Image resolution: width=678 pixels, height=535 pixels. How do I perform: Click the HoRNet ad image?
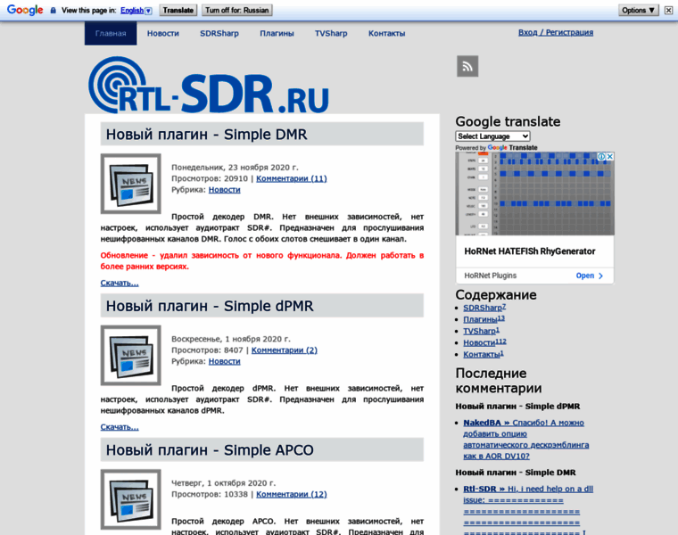tap(535, 193)
